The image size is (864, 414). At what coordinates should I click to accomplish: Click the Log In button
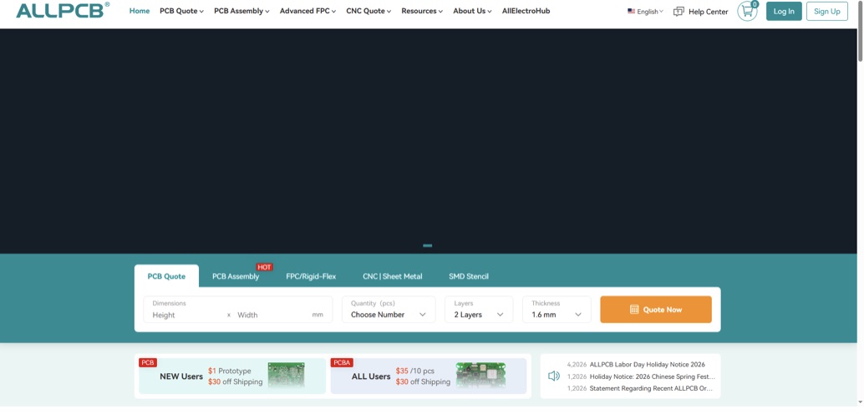click(x=784, y=11)
